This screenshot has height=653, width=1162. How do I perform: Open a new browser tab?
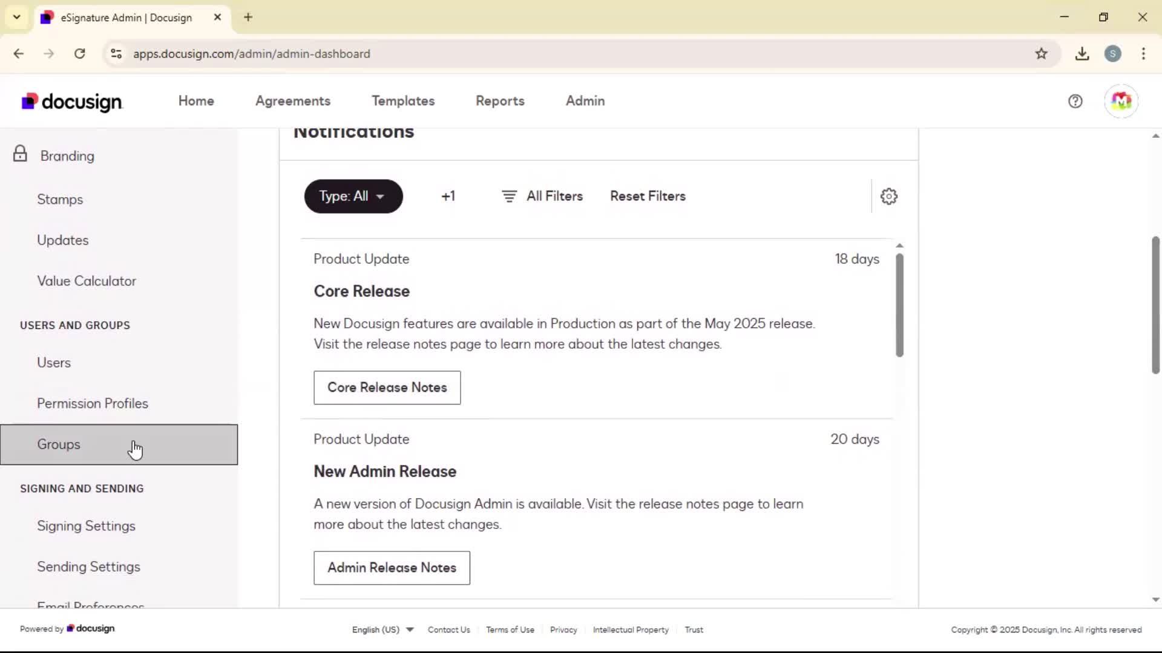248,18
